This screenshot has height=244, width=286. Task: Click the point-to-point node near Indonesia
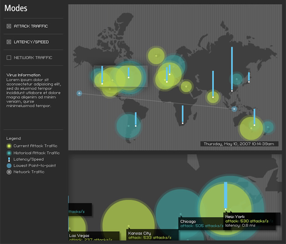click(x=234, y=109)
